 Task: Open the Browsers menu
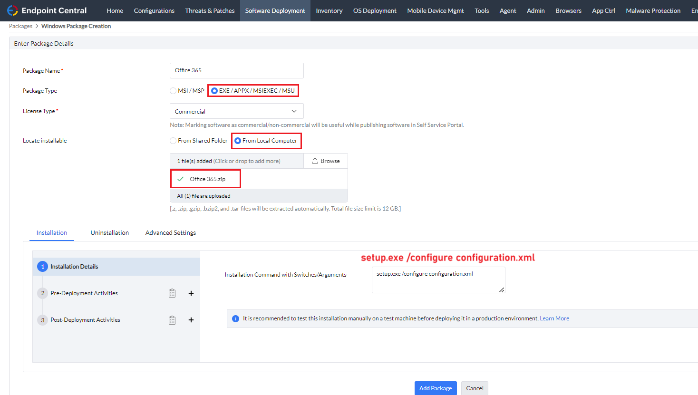568,10
